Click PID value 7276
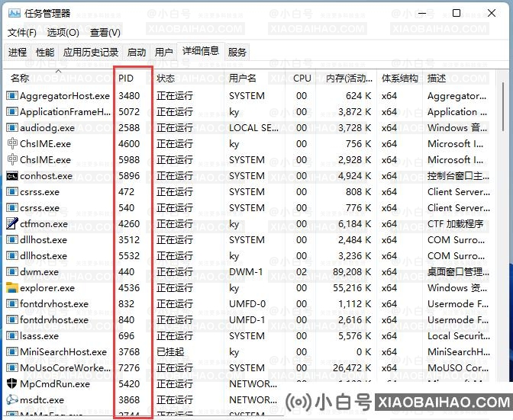The width and height of the screenshot is (513, 420). (129, 367)
